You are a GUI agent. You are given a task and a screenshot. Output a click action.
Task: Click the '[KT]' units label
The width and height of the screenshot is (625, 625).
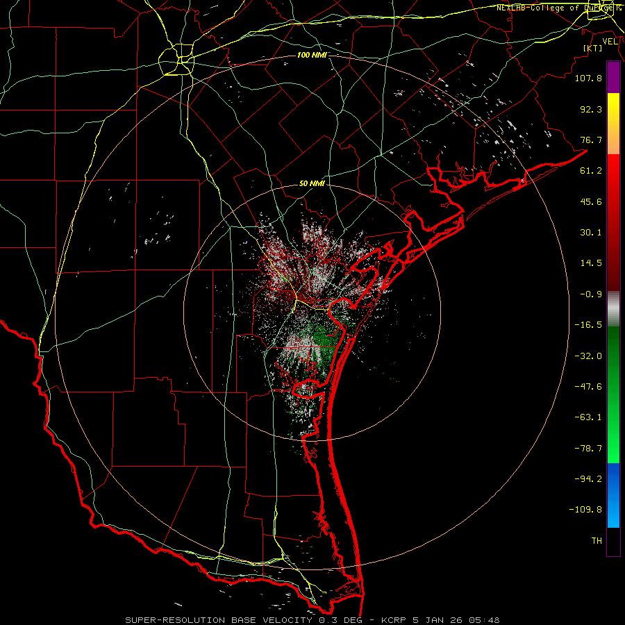593,48
